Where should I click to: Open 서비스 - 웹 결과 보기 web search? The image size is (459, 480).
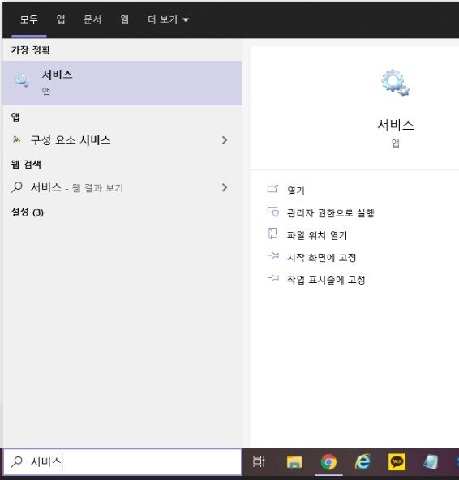(x=122, y=187)
